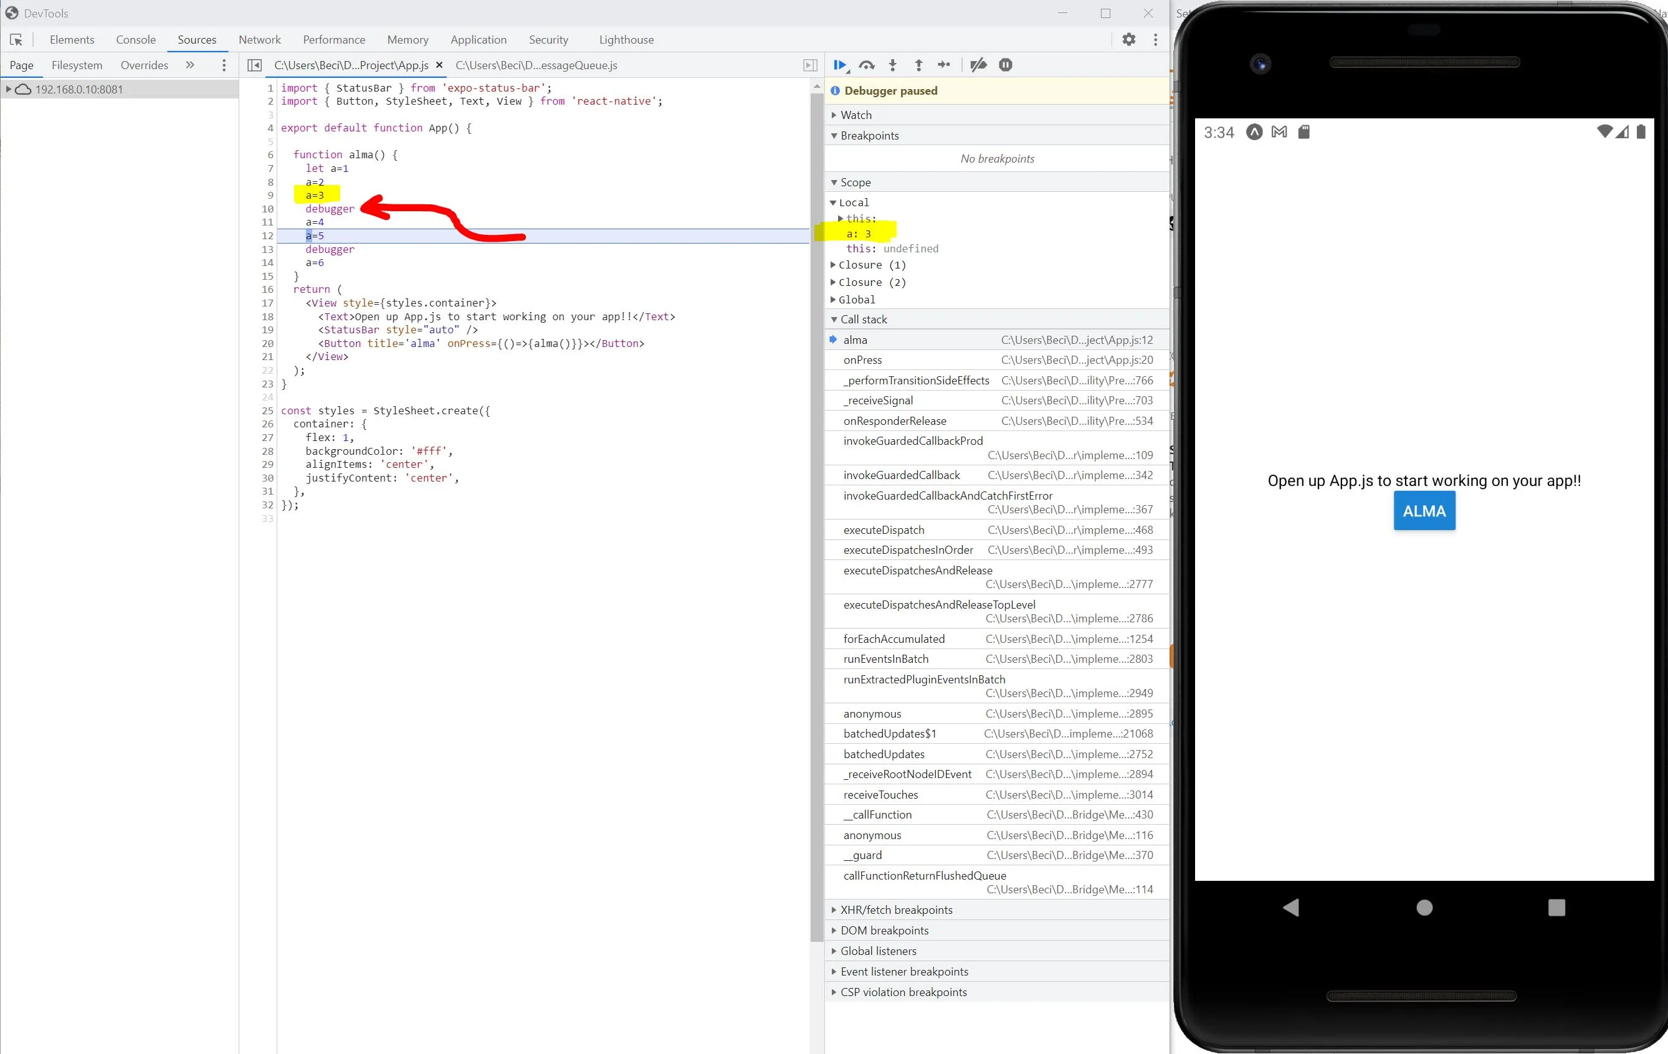Click the cloud icon of 192.168.0.10:8081
Screen dimensions: 1668x1054
coord(24,89)
